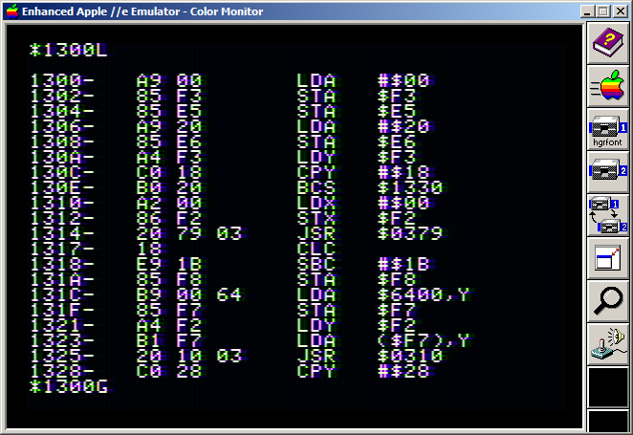Open the disk drive 2 selector

coord(607,173)
